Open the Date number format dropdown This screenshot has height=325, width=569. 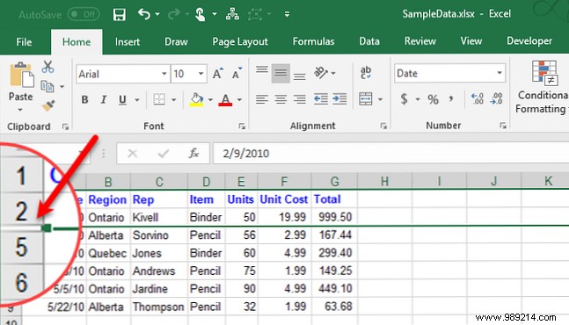[500, 73]
